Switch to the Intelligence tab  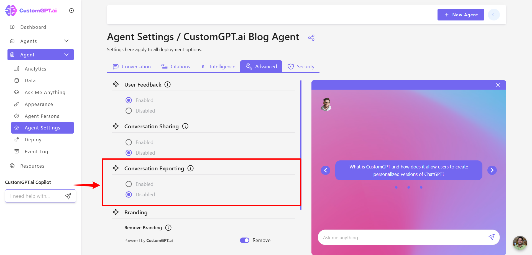(x=218, y=67)
